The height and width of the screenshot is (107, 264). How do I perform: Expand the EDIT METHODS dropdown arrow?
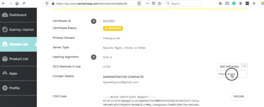point(244,67)
